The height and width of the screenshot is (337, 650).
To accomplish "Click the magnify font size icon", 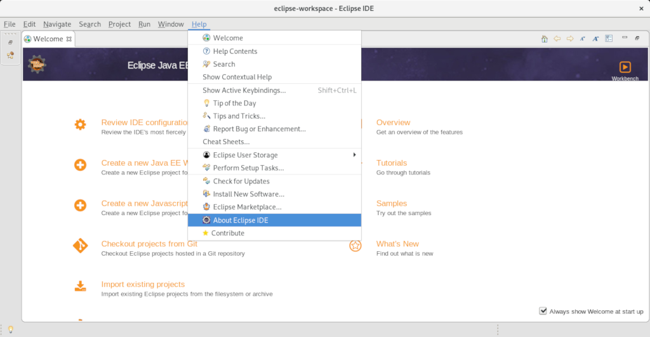I will (x=595, y=39).
